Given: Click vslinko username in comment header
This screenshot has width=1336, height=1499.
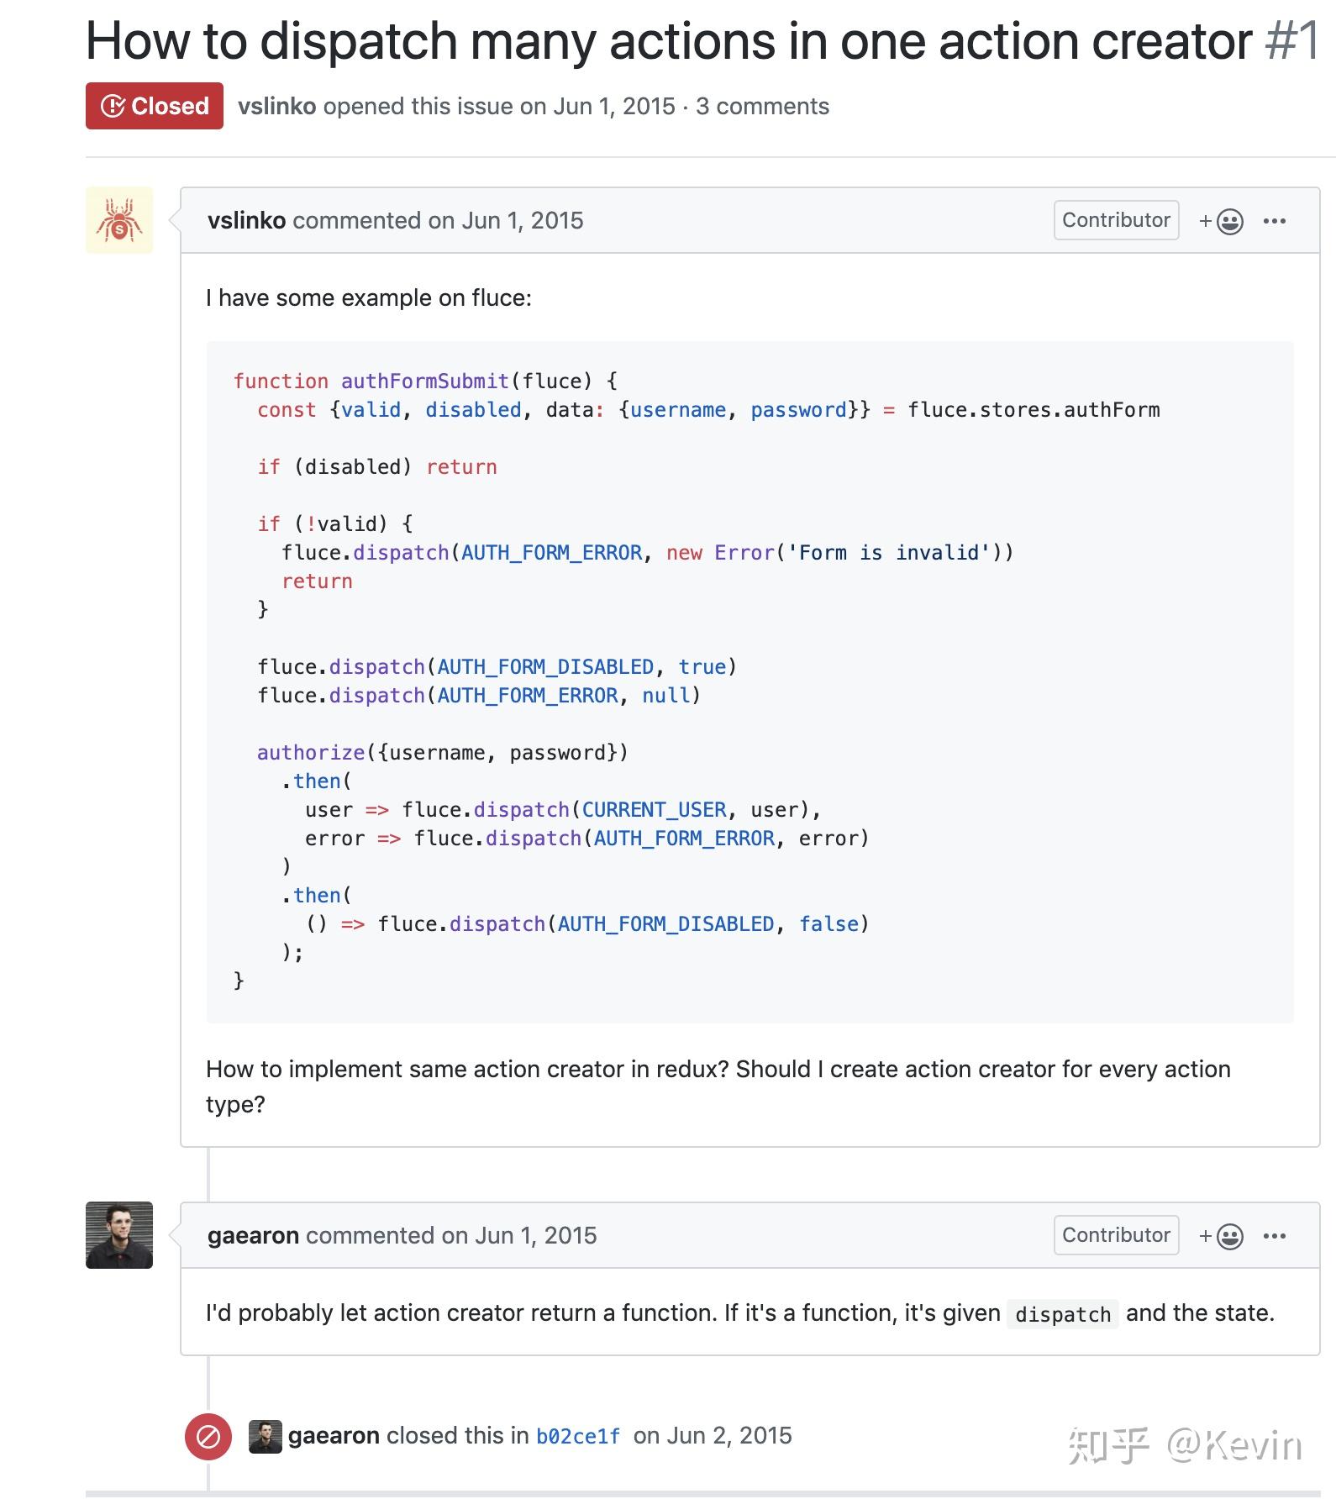Looking at the screenshot, I should click(x=246, y=221).
